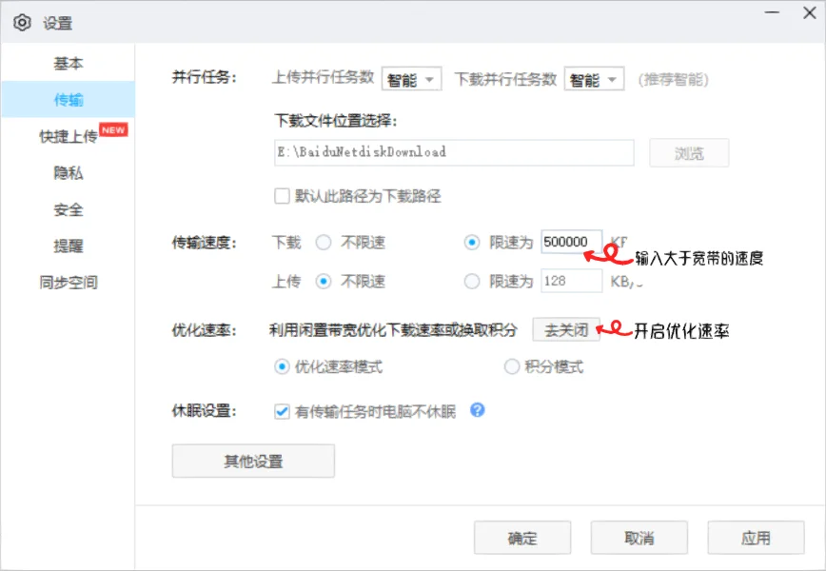Select 限速为 for upload speed
The image size is (826, 571).
click(x=471, y=281)
